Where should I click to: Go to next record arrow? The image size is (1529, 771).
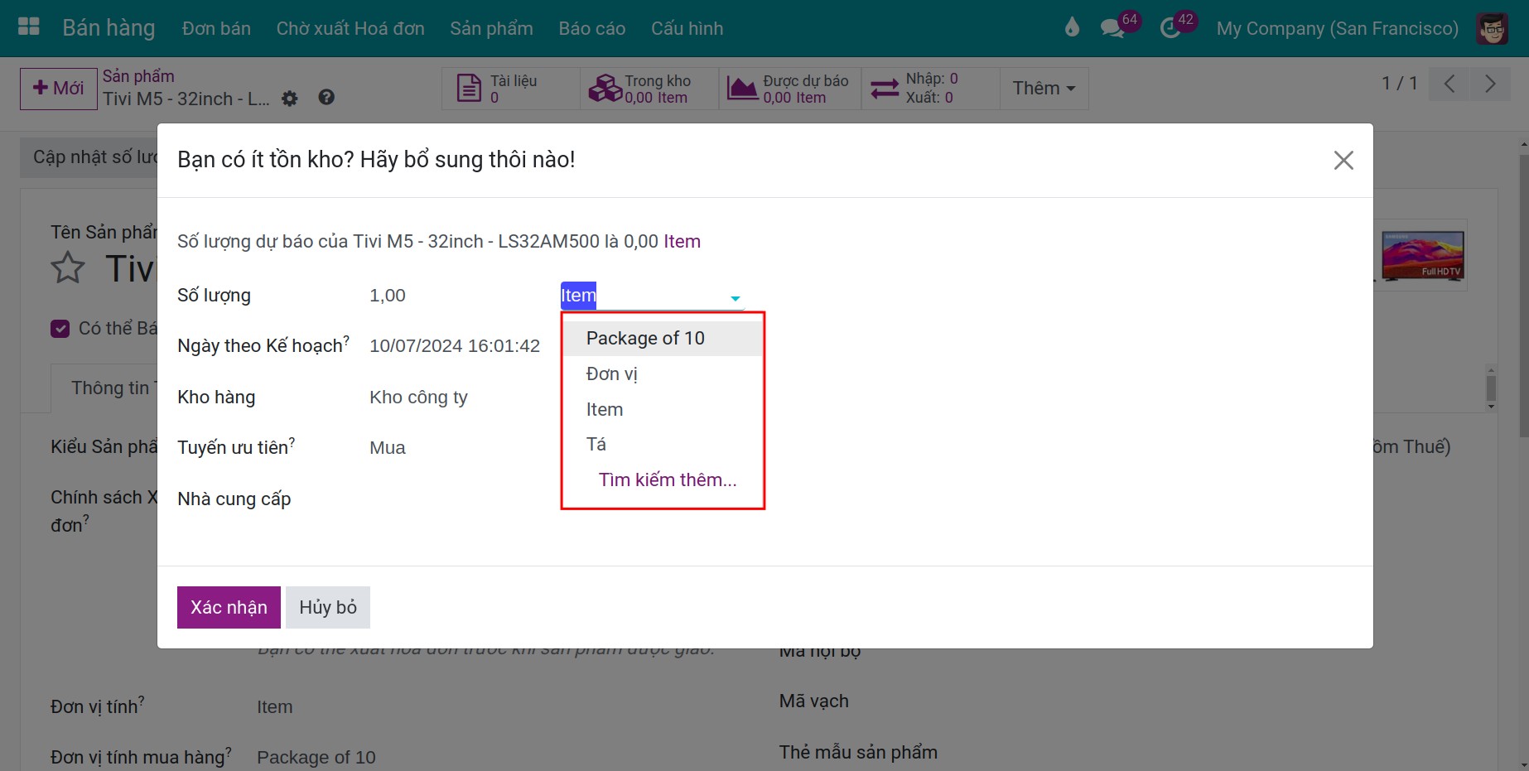[1490, 84]
